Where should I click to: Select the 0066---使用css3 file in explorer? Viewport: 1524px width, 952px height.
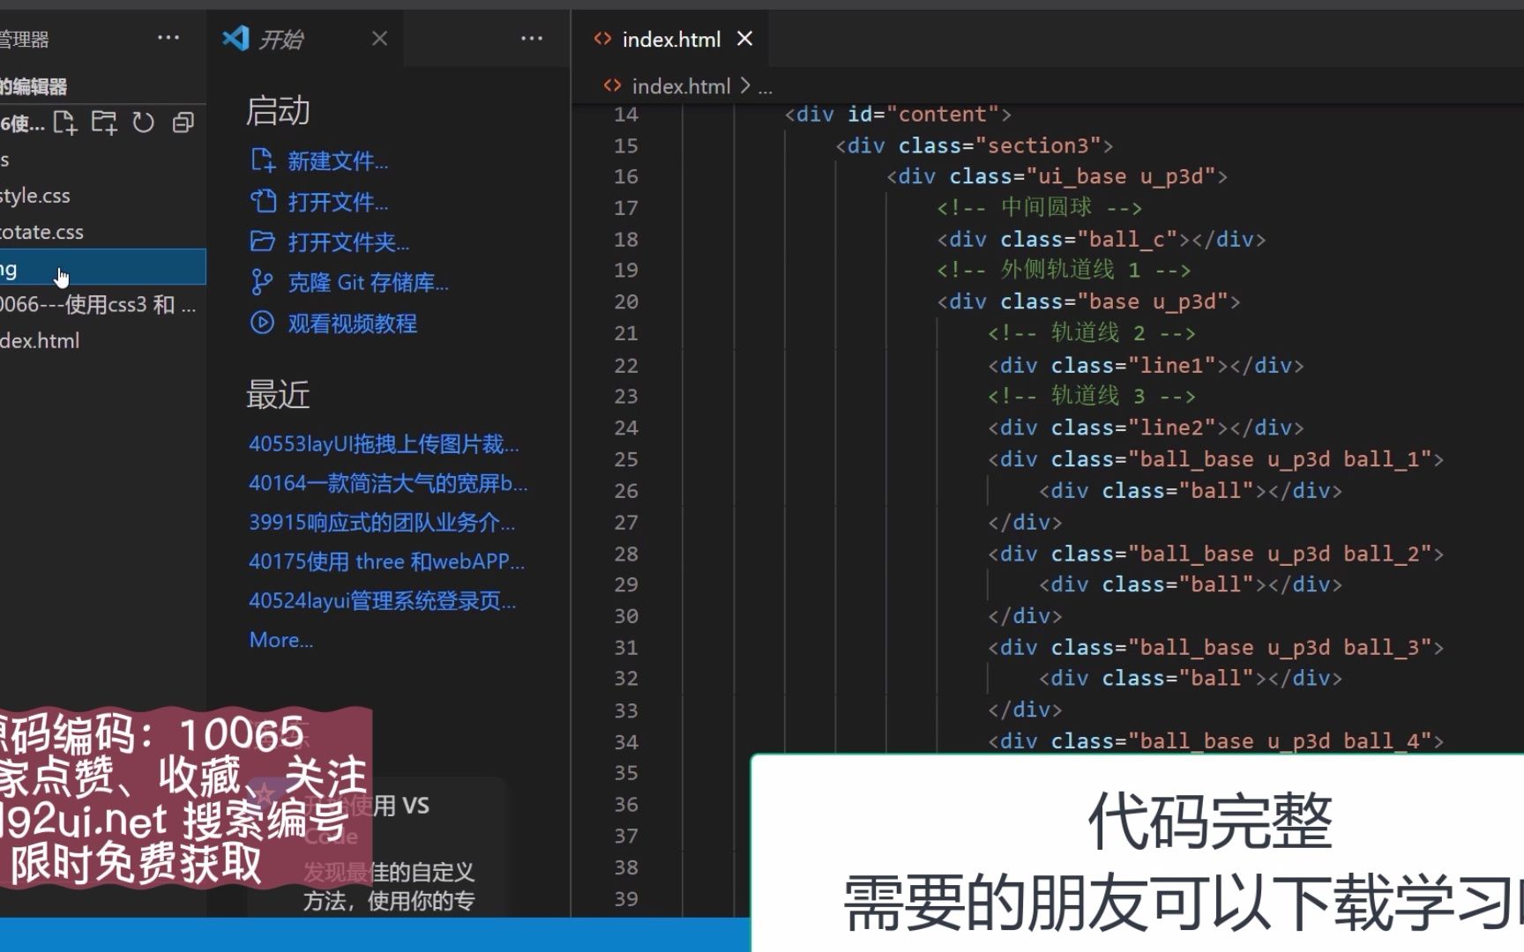[x=103, y=304]
